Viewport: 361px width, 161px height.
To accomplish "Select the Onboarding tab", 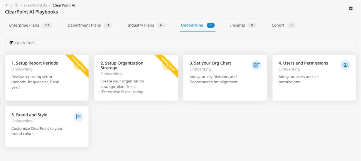I will [197, 25].
